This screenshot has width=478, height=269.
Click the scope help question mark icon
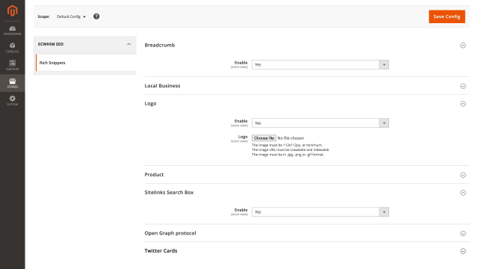(96, 16)
